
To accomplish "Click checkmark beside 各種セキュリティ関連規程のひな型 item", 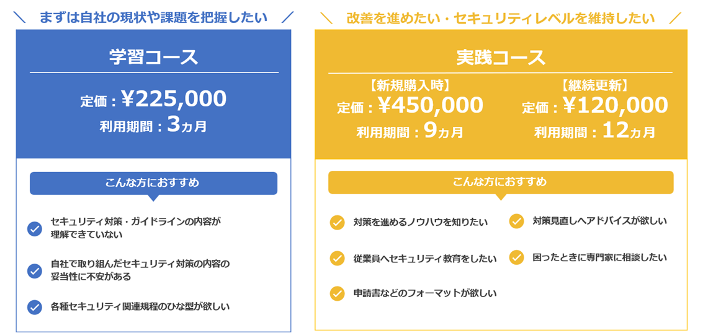I will (x=35, y=307).
